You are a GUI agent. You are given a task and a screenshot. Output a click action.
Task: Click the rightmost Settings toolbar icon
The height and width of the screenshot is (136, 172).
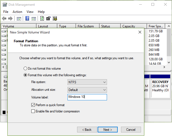tap(55, 19)
